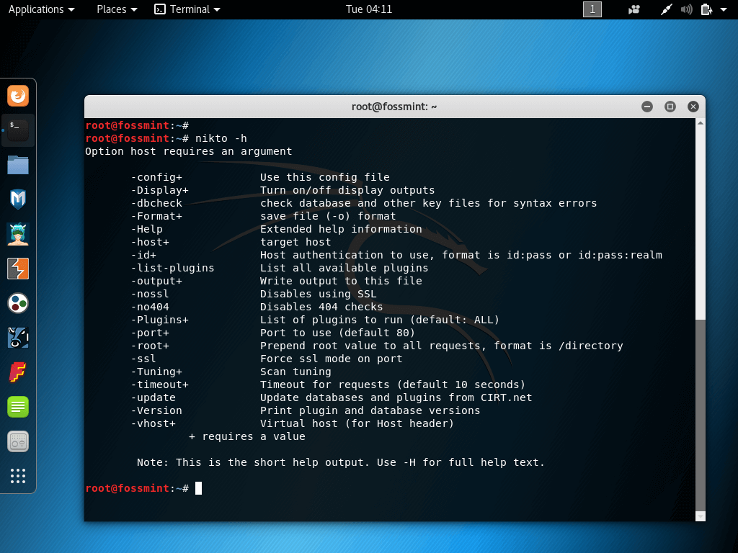Click the '-config+' option text
The height and width of the screenshot is (553, 738).
(156, 177)
